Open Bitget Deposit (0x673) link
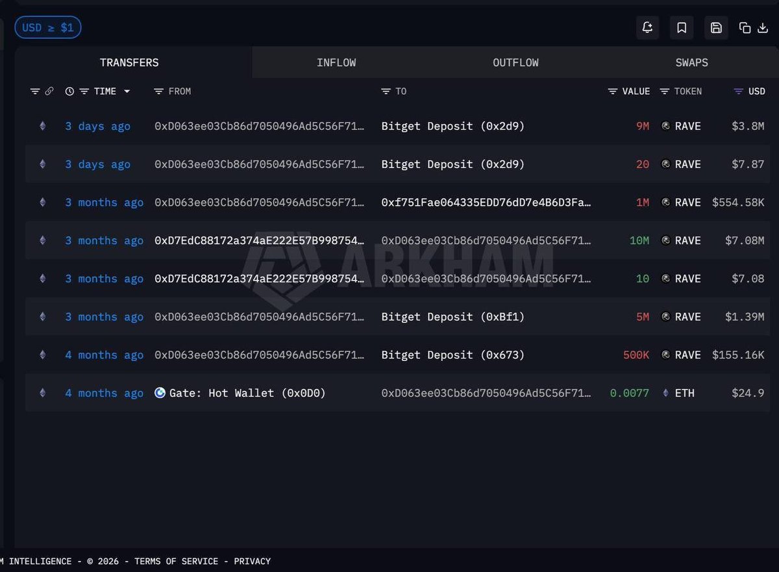779x572 pixels. tap(452, 355)
